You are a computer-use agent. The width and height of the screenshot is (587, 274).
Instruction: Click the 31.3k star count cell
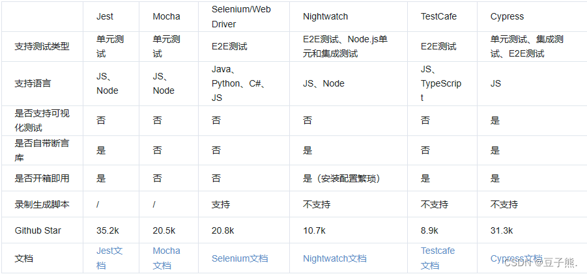(502, 230)
